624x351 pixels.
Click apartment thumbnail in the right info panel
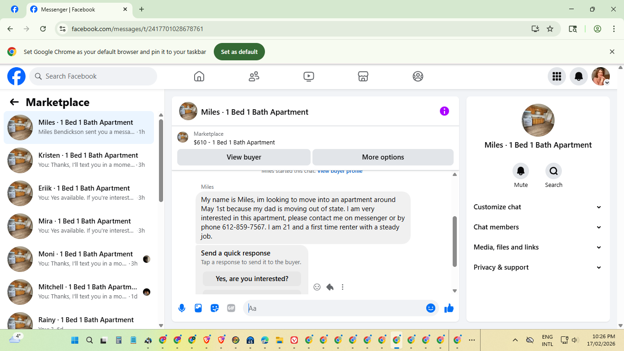(x=538, y=120)
